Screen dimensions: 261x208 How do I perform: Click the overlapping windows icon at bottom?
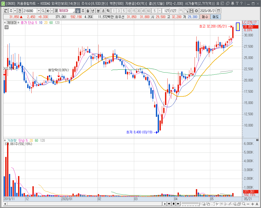coord(208,204)
